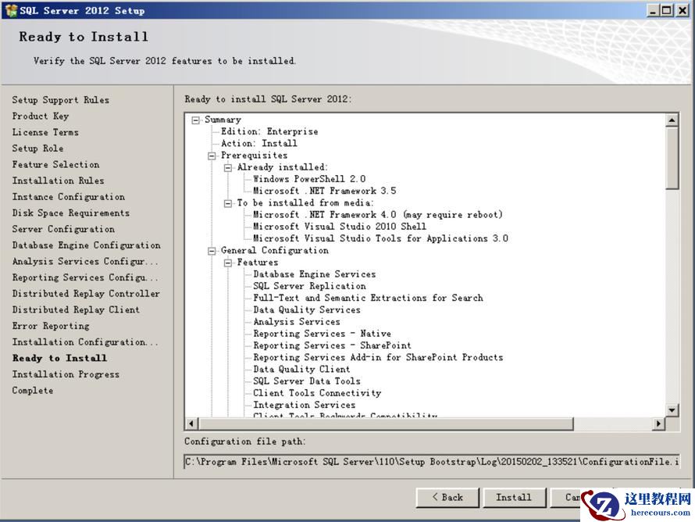
Task: Select Server Configuration step
Action: click(63, 229)
